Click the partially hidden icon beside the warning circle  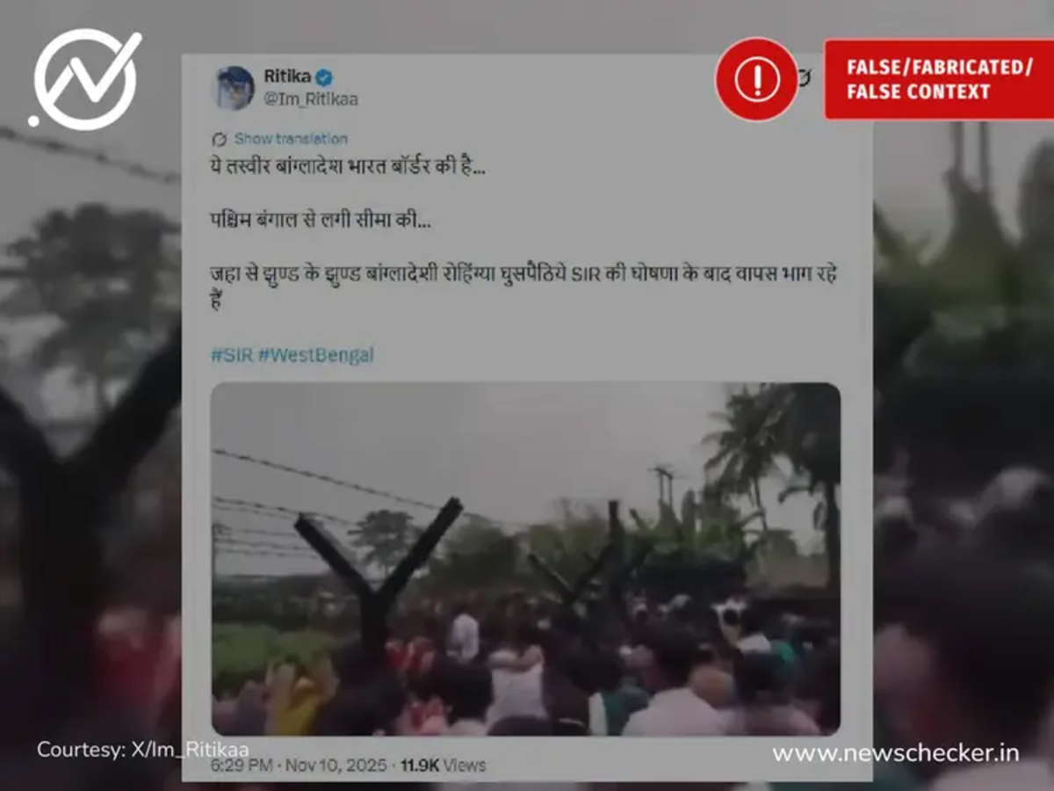tap(805, 77)
